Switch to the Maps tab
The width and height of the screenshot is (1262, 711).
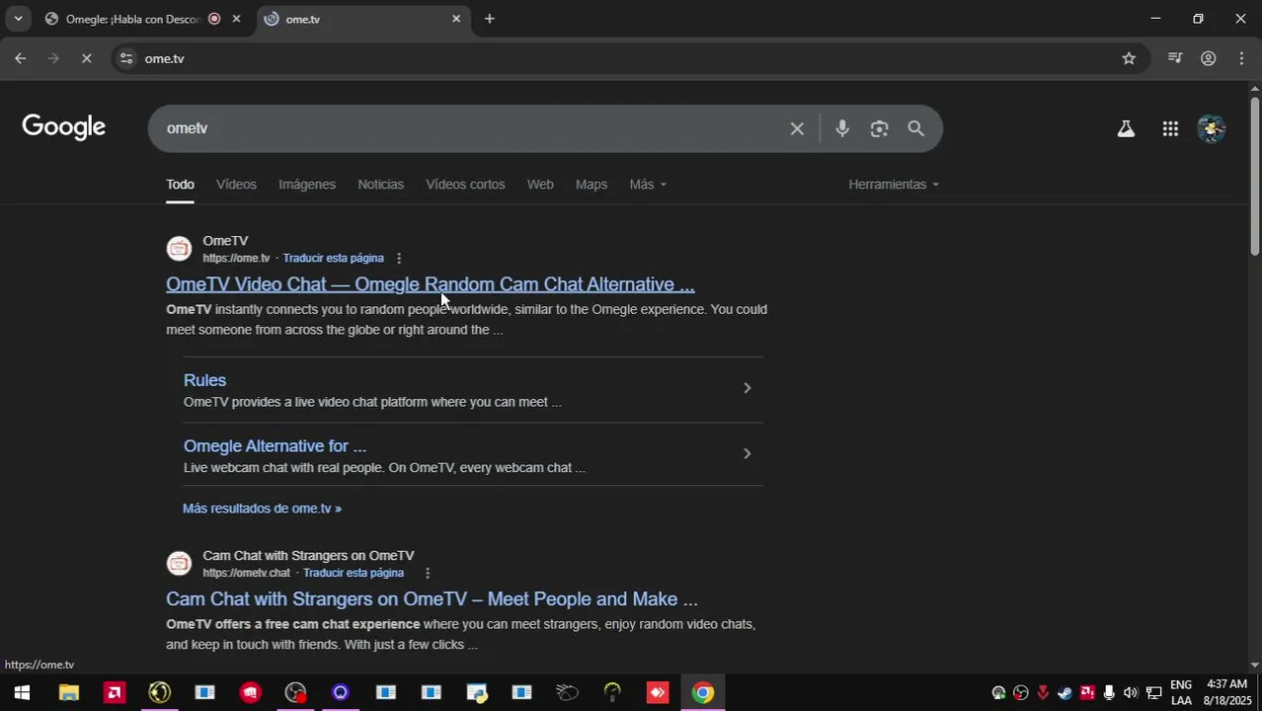(592, 185)
